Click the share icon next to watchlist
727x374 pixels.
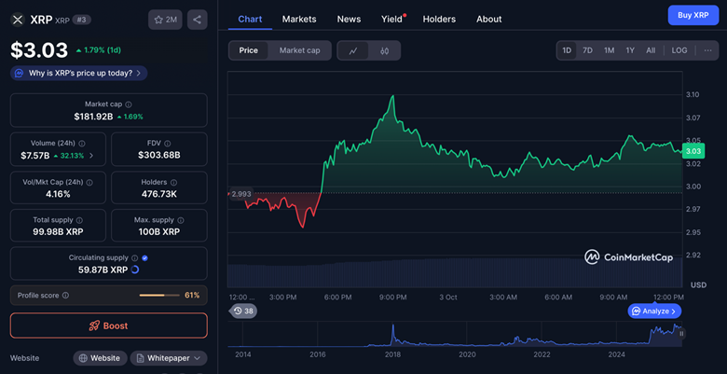(x=197, y=19)
